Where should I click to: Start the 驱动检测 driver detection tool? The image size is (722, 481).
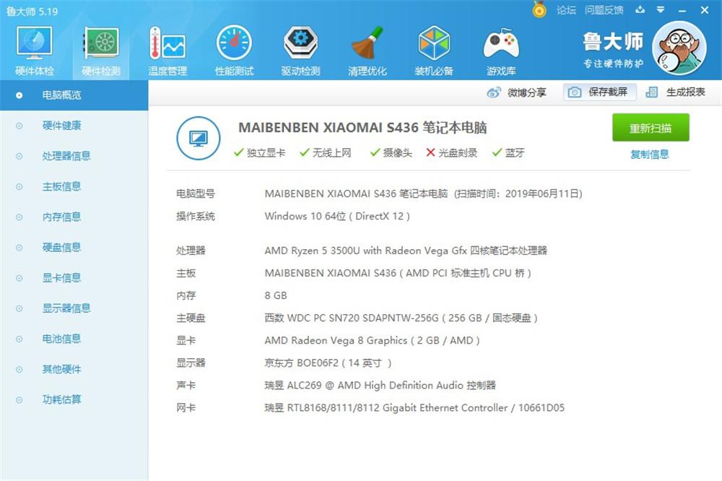[300, 48]
